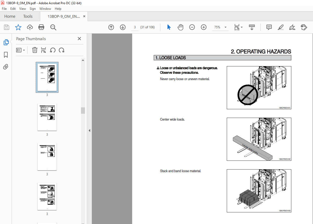Viewport: 313px width, 224px height.
Task: Open thumbnail options dropdown menu
Action: coord(21,50)
